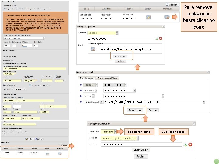The image size is (219, 164).
Task: Click green add-local icon beside Aplicador dialog's local field
Action: 156,39
